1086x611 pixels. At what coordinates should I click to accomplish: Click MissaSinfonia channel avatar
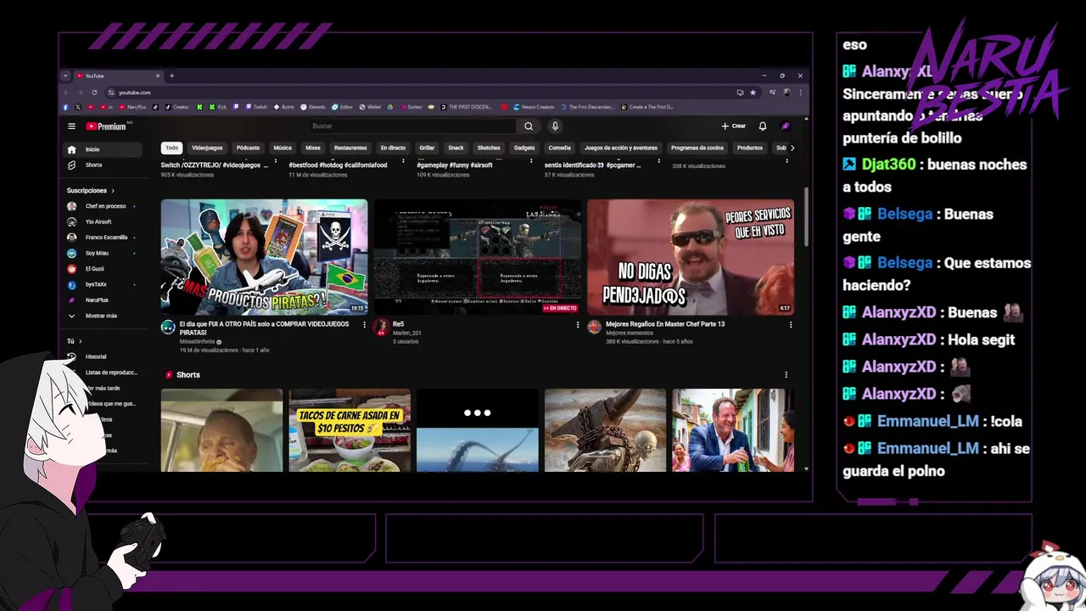pos(168,327)
